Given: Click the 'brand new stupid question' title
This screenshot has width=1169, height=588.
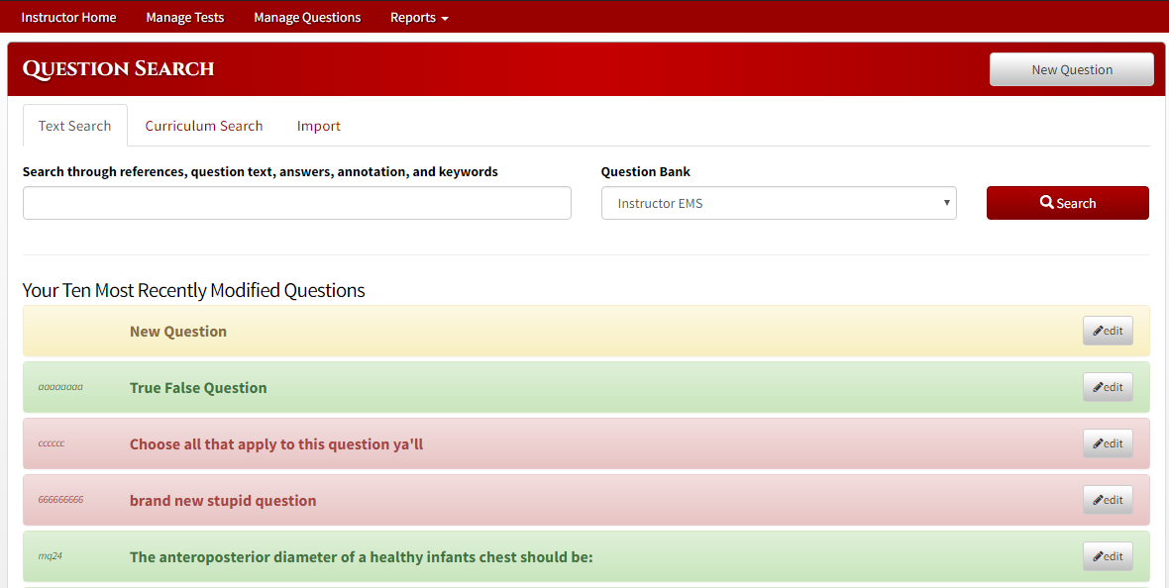Looking at the screenshot, I should pos(223,501).
